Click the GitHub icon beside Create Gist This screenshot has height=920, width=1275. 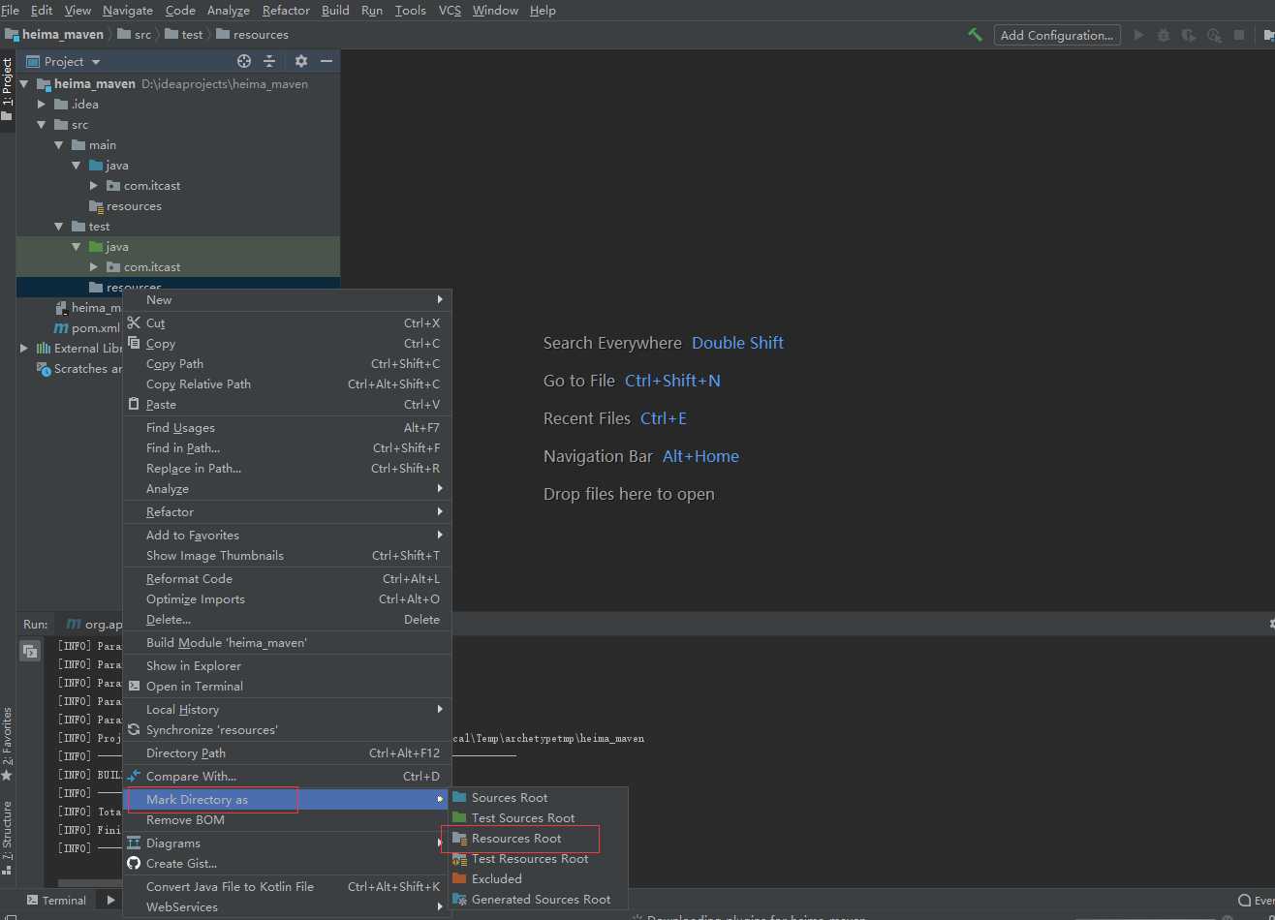(x=134, y=864)
